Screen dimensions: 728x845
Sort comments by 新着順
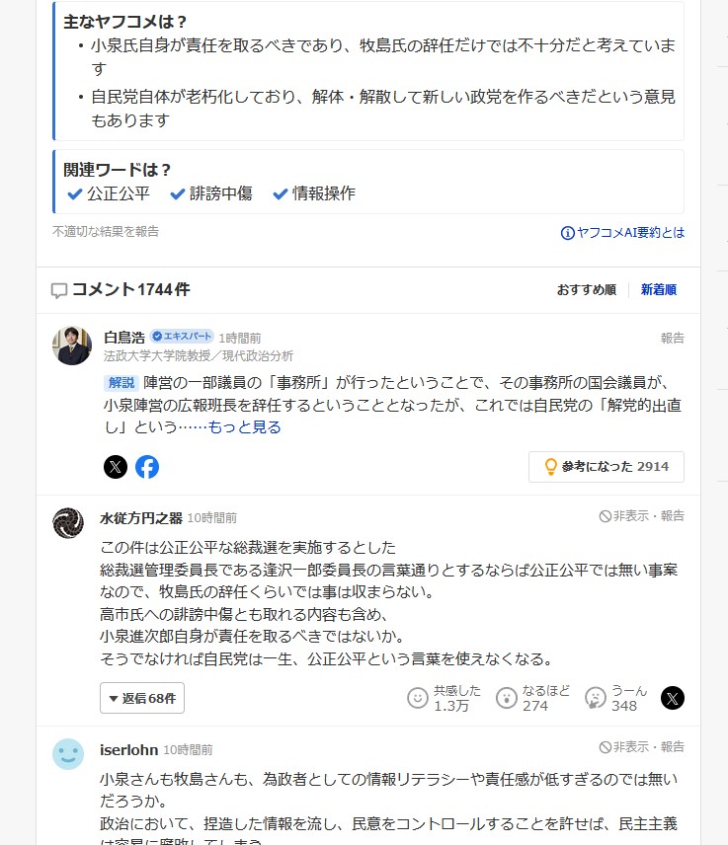[x=659, y=289]
